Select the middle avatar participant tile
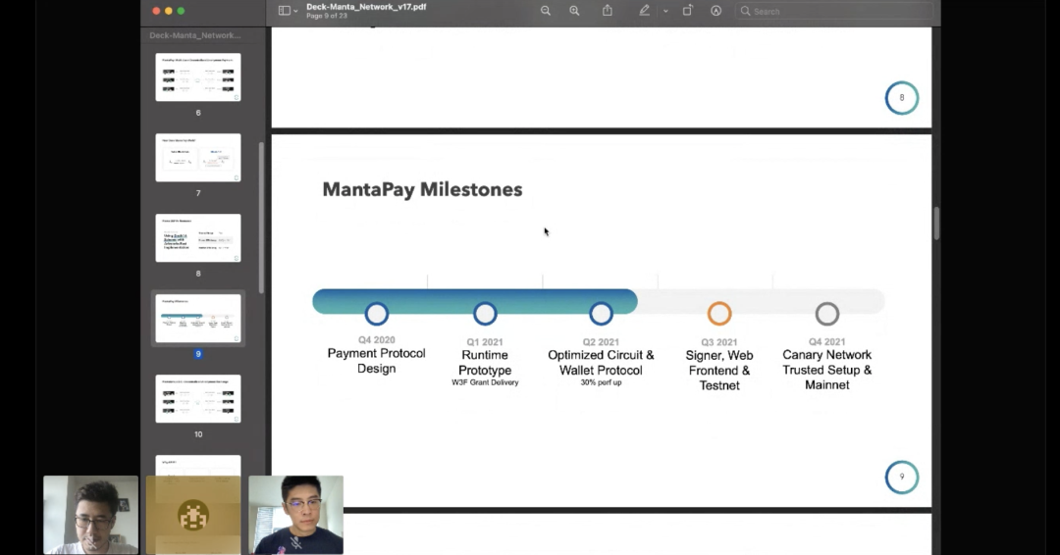Screen dimensions: 1060x555 pos(193,515)
